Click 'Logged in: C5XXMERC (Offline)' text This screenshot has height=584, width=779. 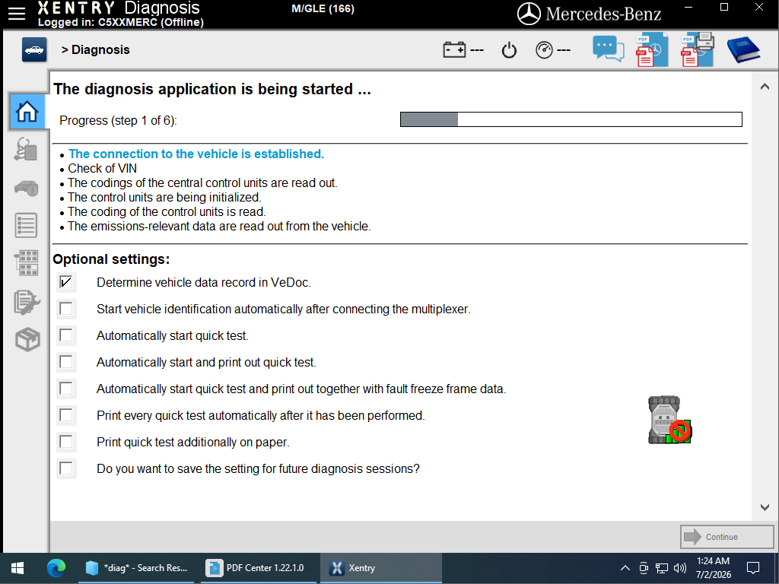(121, 22)
